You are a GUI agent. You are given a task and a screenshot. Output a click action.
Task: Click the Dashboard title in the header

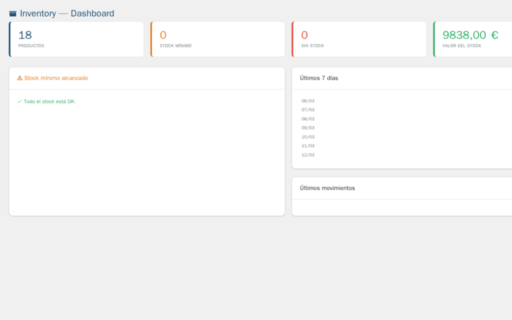tap(92, 13)
